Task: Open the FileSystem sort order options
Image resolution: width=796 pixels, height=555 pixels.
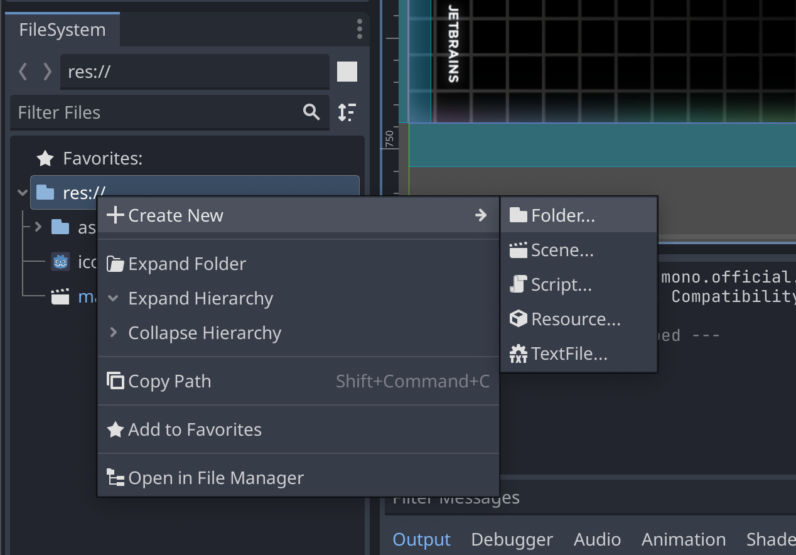Action: (347, 112)
